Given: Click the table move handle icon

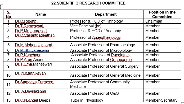Looking at the screenshot, I should click(x=1, y=7).
